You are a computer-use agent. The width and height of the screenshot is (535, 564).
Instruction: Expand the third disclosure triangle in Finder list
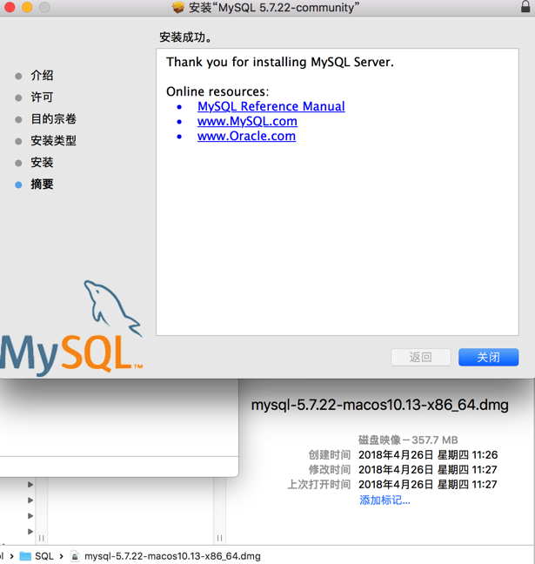coord(30,516)
